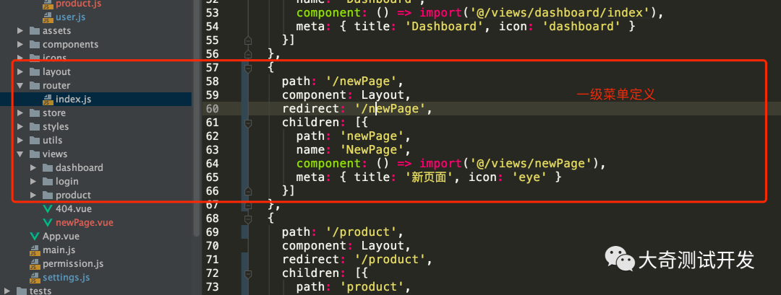Viewport: 781px width, 295px height.
Task: Click project tree vertical scrollbar
Action: point(197,119)
